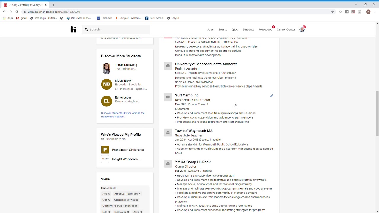The height and width of the screenshot is (213, 379).
Task: Open the Chrome profile avatar K
Action: [x=368, y=12]
